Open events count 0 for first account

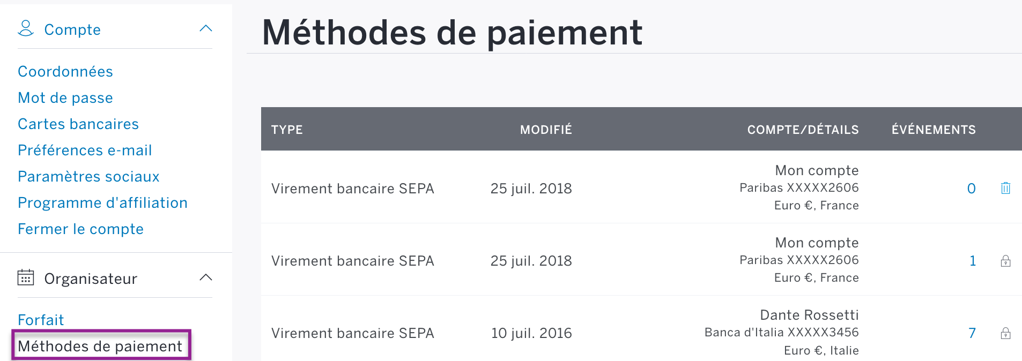click(971, 189)
